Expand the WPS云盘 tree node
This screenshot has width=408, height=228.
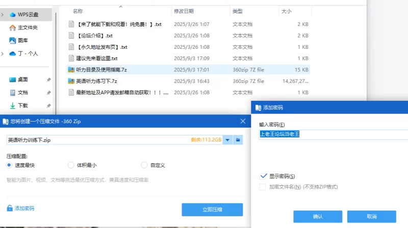pos(3,15)
